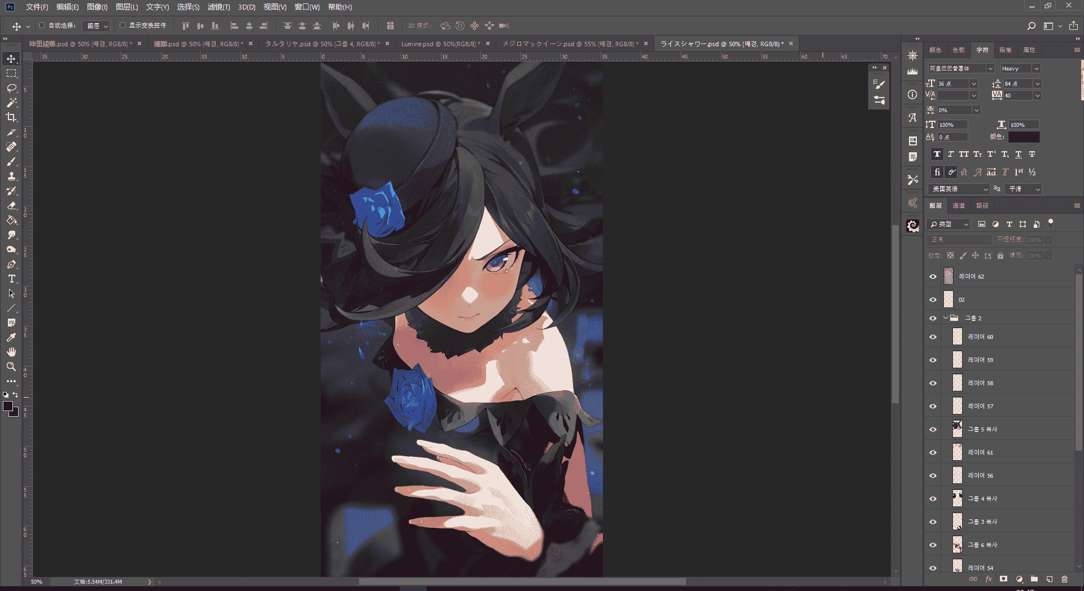Switch to the 段落 panel tab
This screenshot has width=1084, height=591.
[x=1006, y=50]
